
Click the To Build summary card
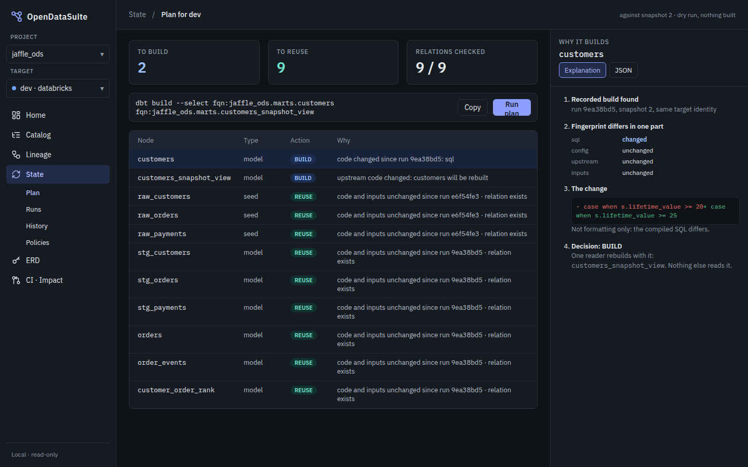194,62
